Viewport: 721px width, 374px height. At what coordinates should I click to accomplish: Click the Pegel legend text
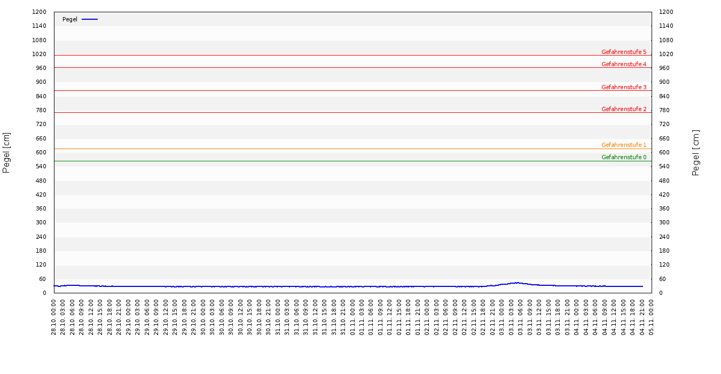coord(70,19)
